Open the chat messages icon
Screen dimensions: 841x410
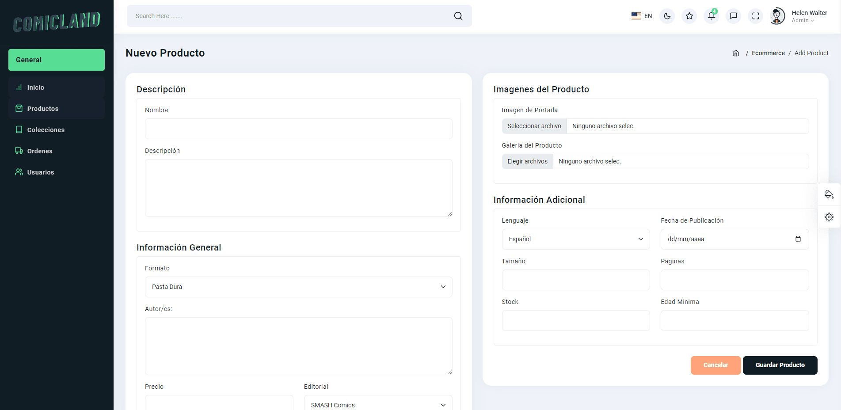(733, 16)
